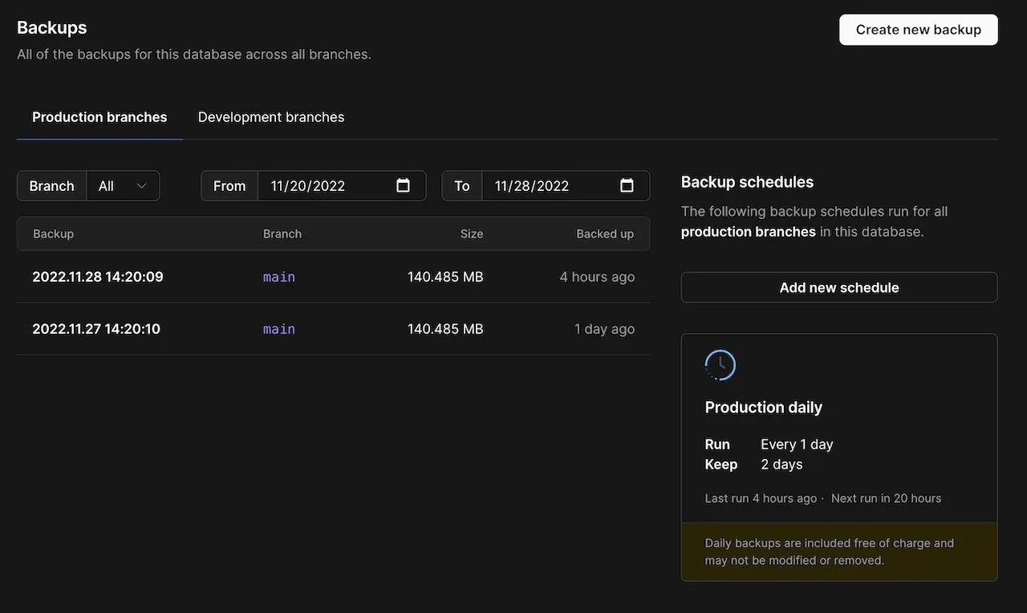The image size is (1027, 613).
Task: Open backup 2022.11.27 14:20:10
Action: coord(96,329)
